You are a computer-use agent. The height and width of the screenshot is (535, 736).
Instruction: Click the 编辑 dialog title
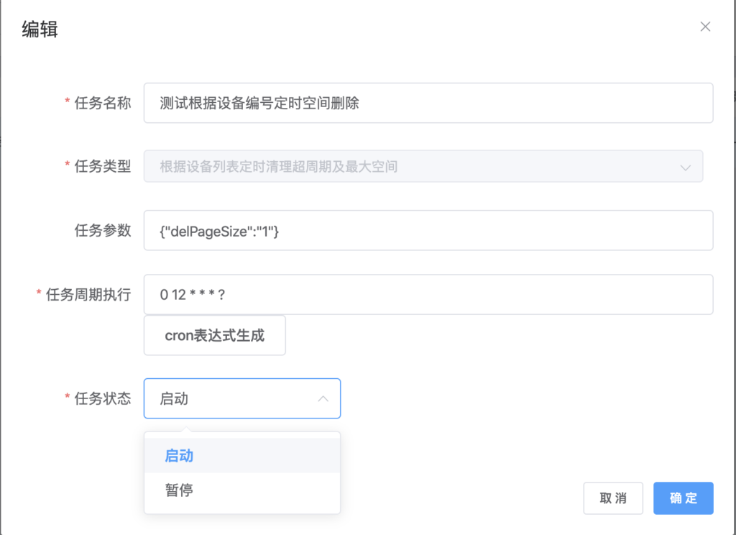pyautogui.click(x=40, y=29)
